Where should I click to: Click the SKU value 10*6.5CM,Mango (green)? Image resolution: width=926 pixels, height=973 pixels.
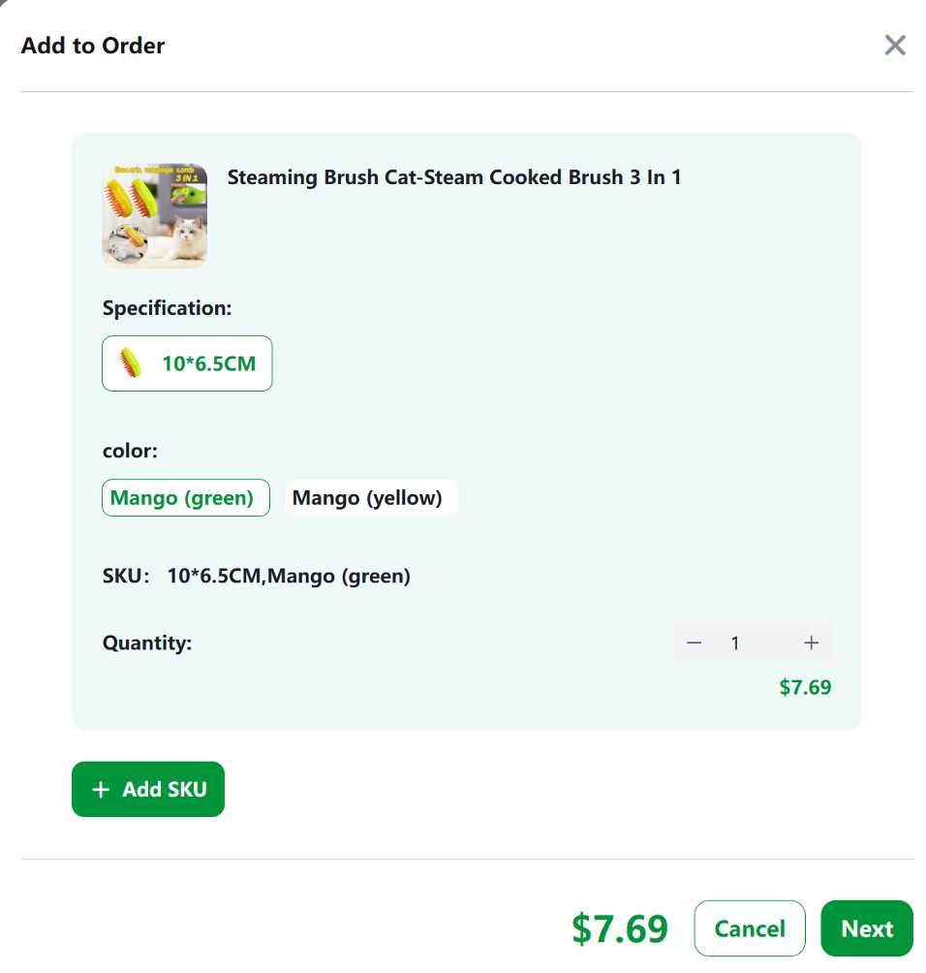coord(289,576)
